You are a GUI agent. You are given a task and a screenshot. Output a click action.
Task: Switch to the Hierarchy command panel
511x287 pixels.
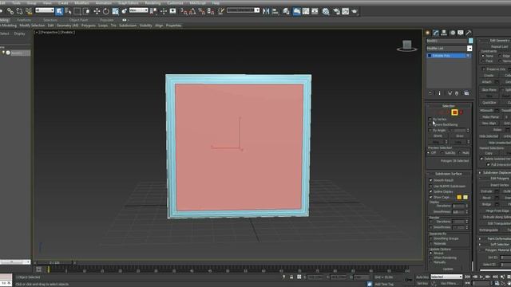click(444, 33)
